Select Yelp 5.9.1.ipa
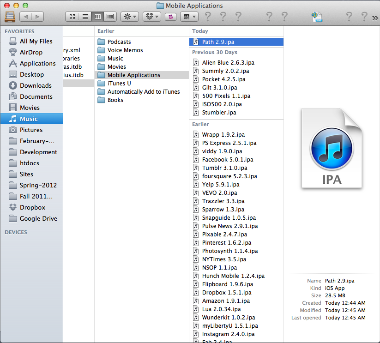Image resolution: width=380 pixels, height=343 pixels. click(x=236, y=185)
